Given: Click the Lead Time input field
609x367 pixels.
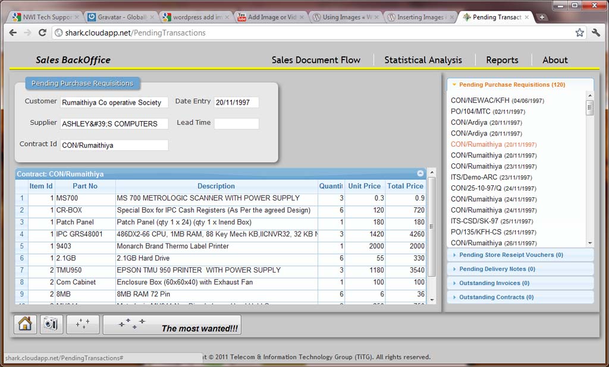Looking at the screenshot, I should click(x=236, y=124).
